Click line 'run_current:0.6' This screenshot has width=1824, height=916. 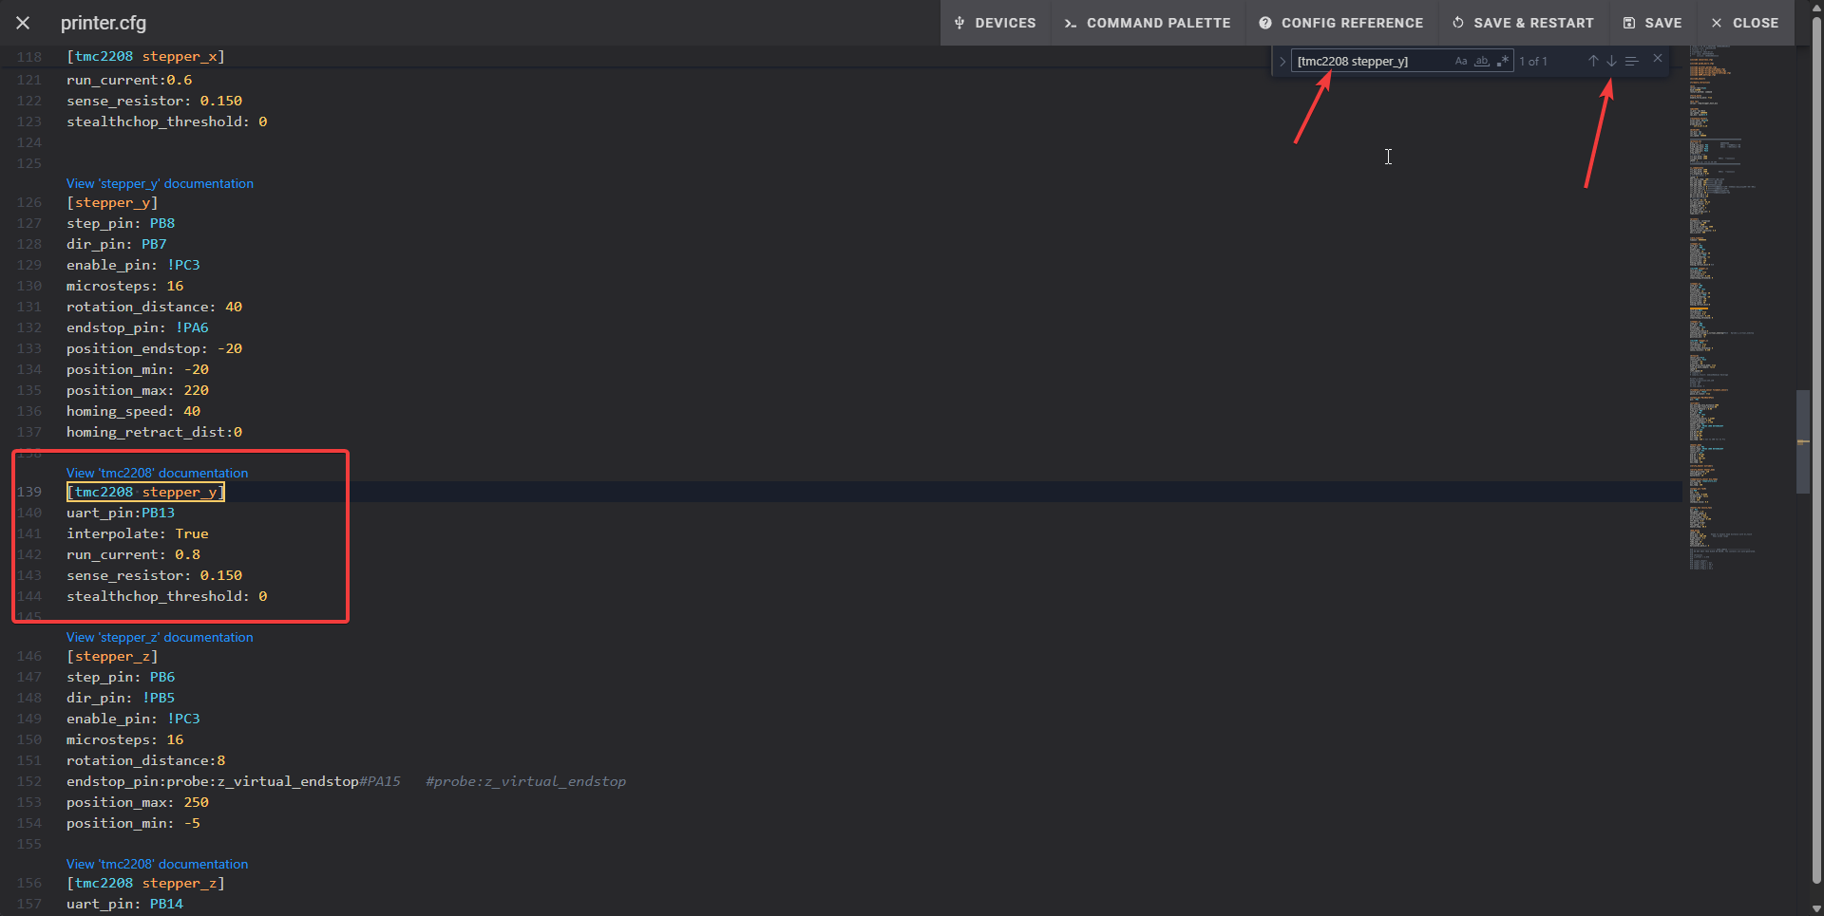pyautogui.click(x=129, y=80)
